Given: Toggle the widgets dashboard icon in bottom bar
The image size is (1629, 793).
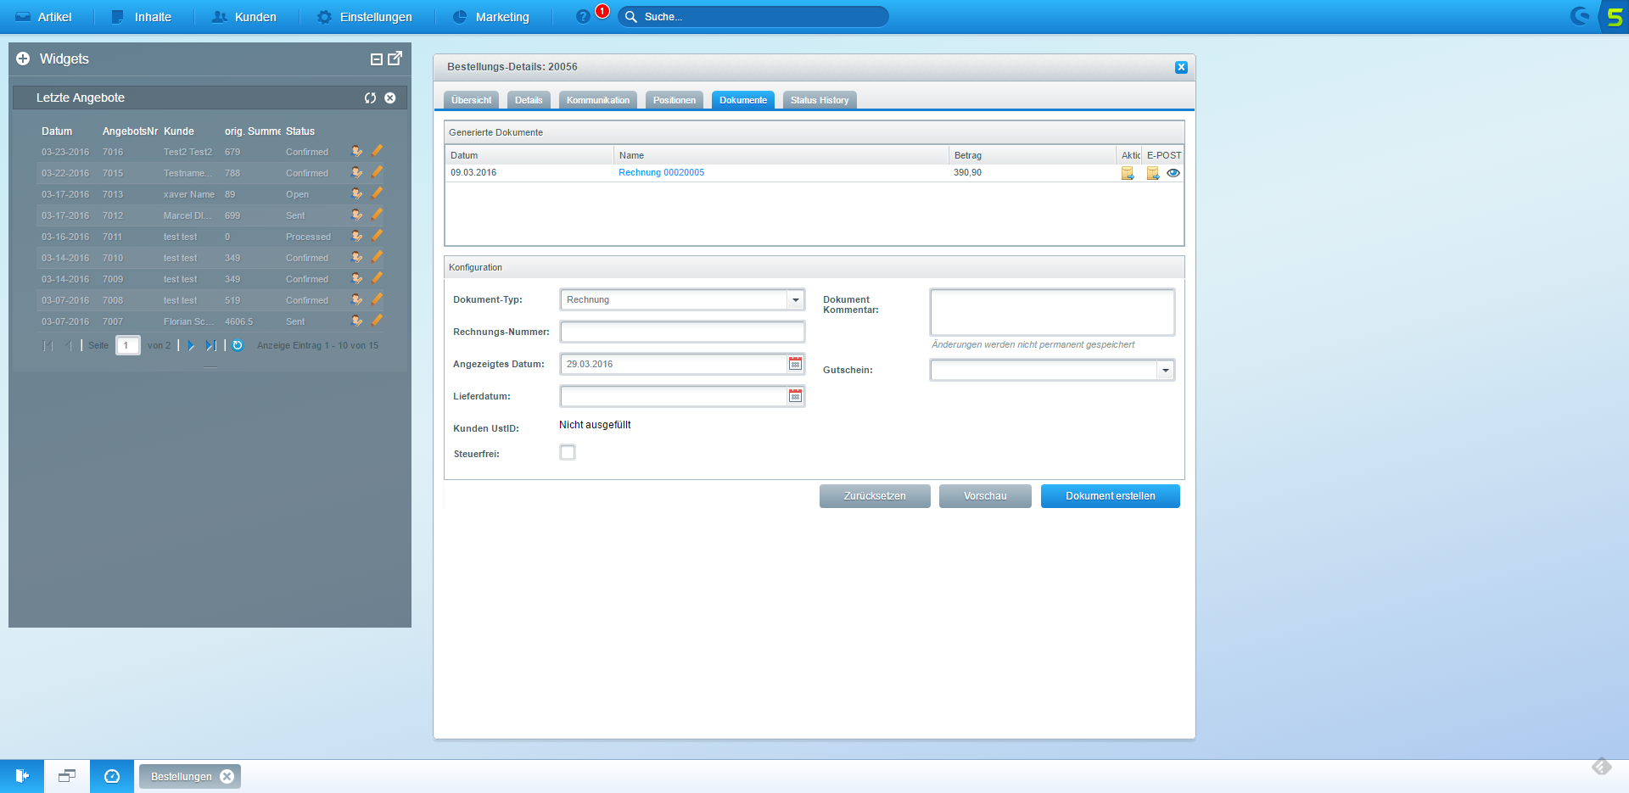Looking at the screenshot, I should (x=112, y=776).
